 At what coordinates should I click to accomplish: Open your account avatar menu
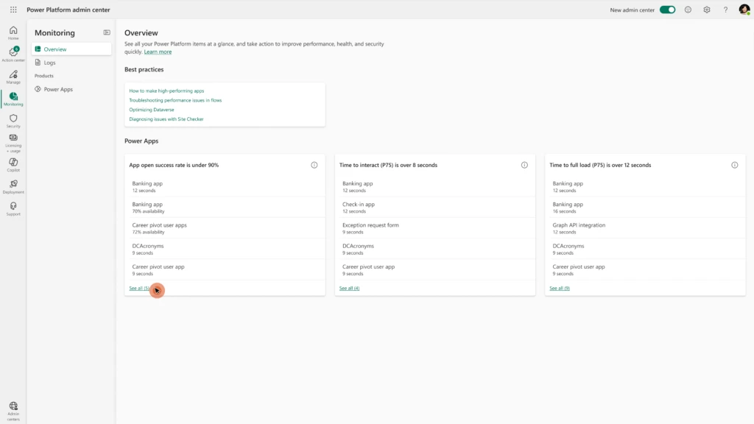tap(745, 10)
